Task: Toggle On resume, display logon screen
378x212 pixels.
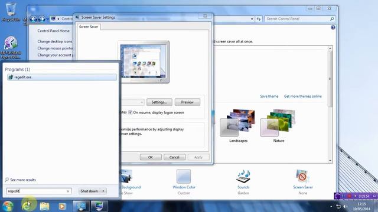Action: (131, 112)
